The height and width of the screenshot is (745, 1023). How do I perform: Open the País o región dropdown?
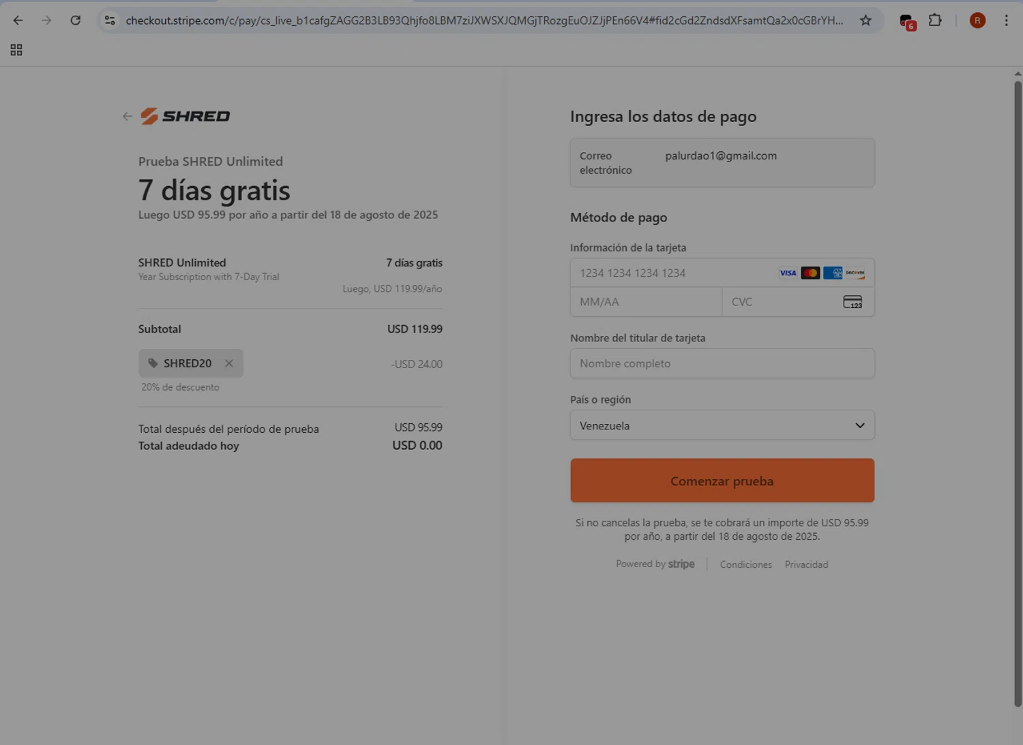722,425
